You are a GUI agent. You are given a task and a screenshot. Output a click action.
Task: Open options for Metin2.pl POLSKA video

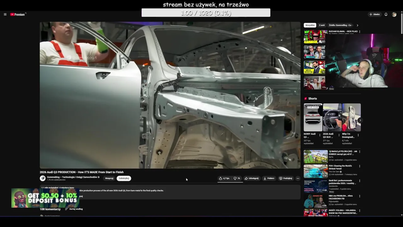tap(360, 152)
